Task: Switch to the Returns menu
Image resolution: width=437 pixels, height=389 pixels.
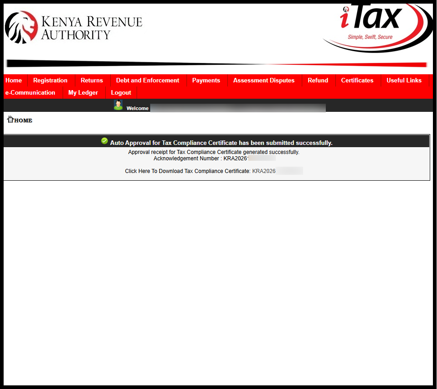Action: [92, 80]
